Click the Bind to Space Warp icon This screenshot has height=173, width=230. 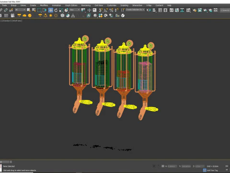(11, 10)
